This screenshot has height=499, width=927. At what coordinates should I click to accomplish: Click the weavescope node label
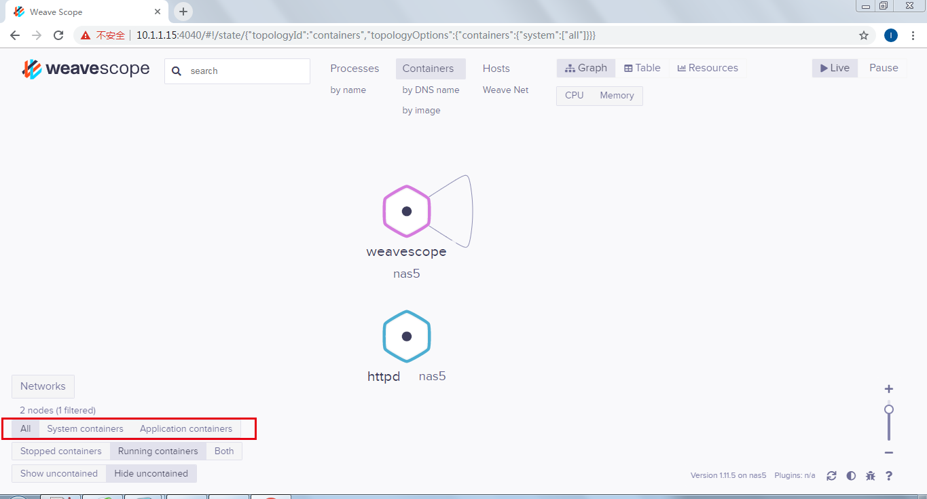[406, 252]
